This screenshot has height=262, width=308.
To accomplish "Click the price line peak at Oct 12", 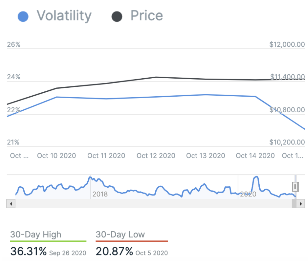I will pyautogui.click(x=156, y=77).
